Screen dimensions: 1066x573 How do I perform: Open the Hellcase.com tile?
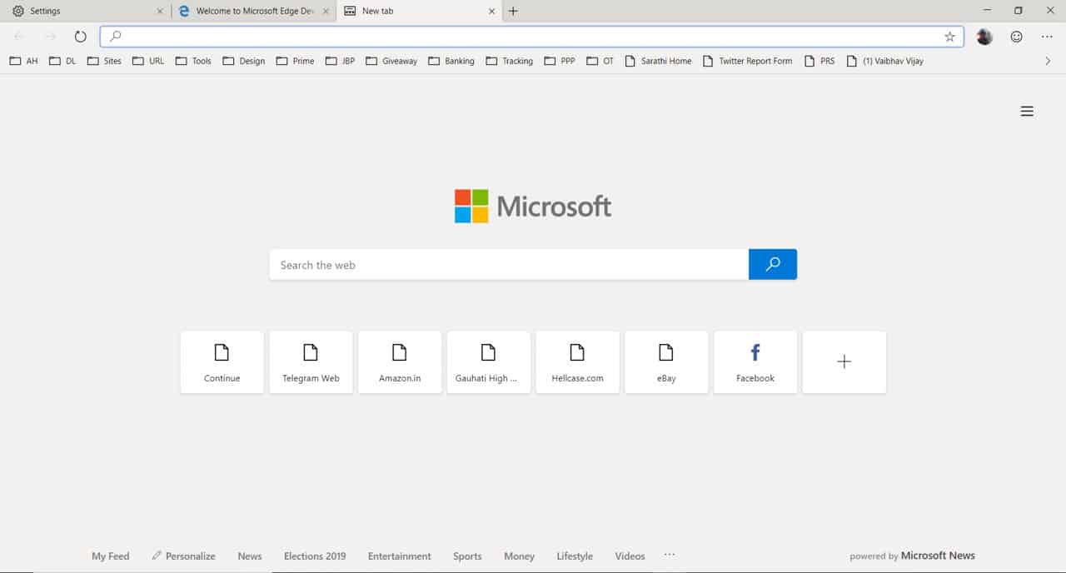(x=577, y=362)
